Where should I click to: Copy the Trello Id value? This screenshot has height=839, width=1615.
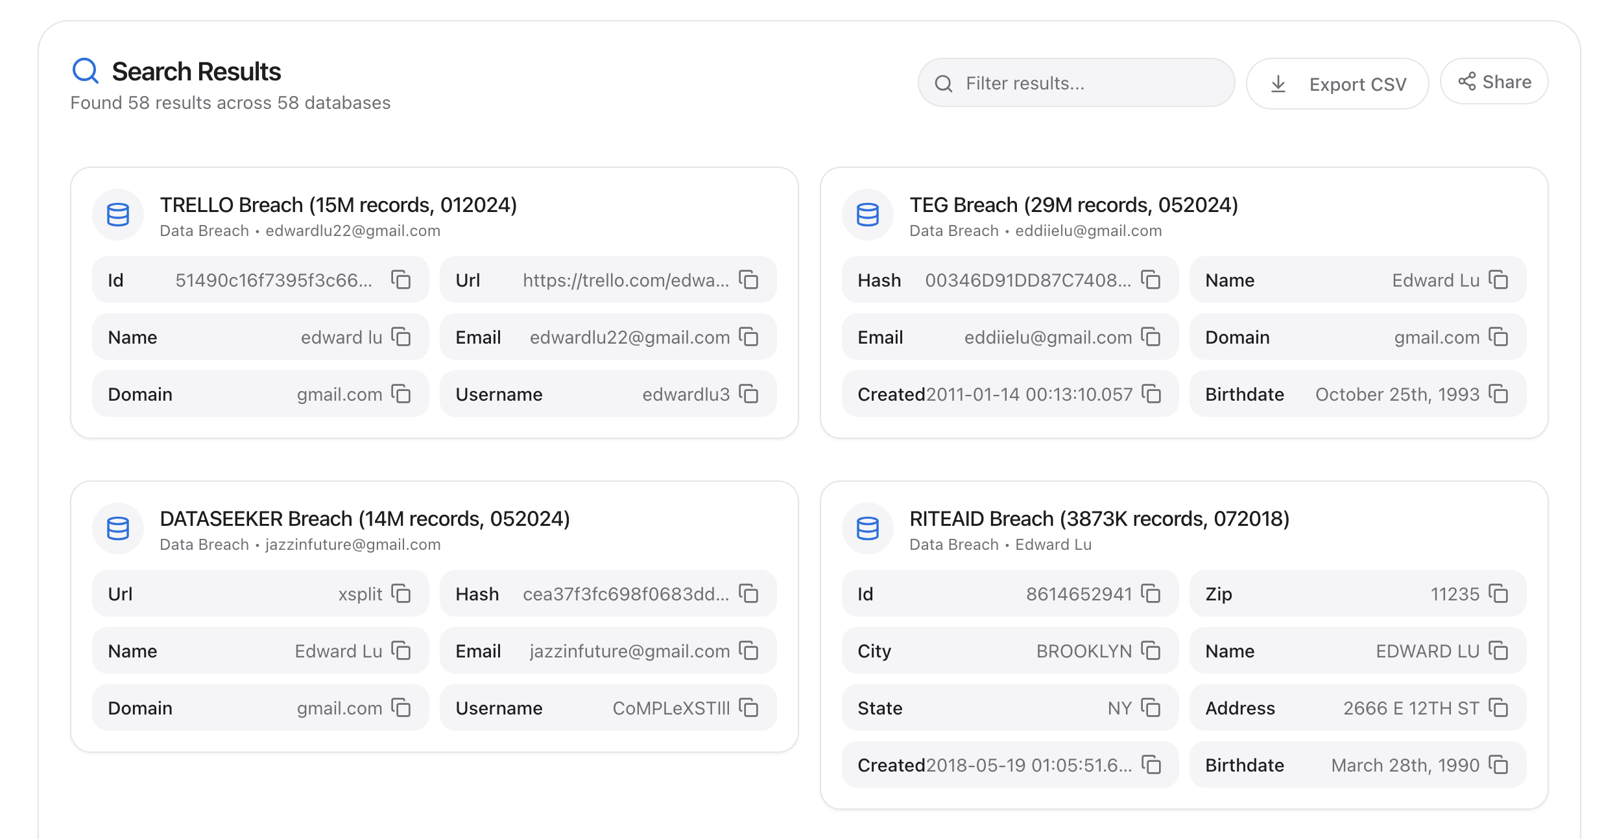click(401, 280)
